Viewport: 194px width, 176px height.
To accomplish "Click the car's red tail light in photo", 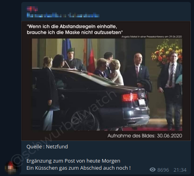I will tap(130, 98).
